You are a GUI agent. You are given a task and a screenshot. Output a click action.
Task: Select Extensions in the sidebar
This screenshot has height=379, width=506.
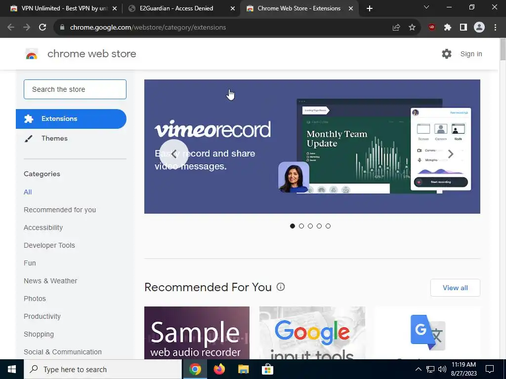(71, 118)
